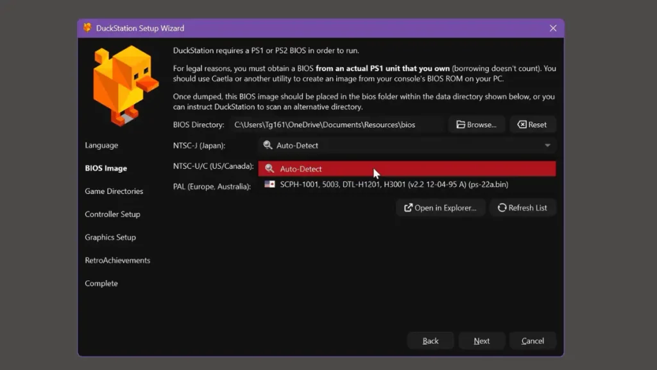Click the folder icon on Browse button
Image resolution: width=657 pixels, height=370 pixels.
tap(461, 125)
